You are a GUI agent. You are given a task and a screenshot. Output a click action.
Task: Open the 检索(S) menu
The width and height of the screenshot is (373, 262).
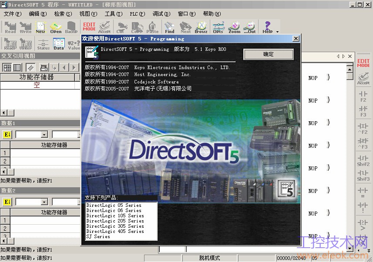[63, 14]
